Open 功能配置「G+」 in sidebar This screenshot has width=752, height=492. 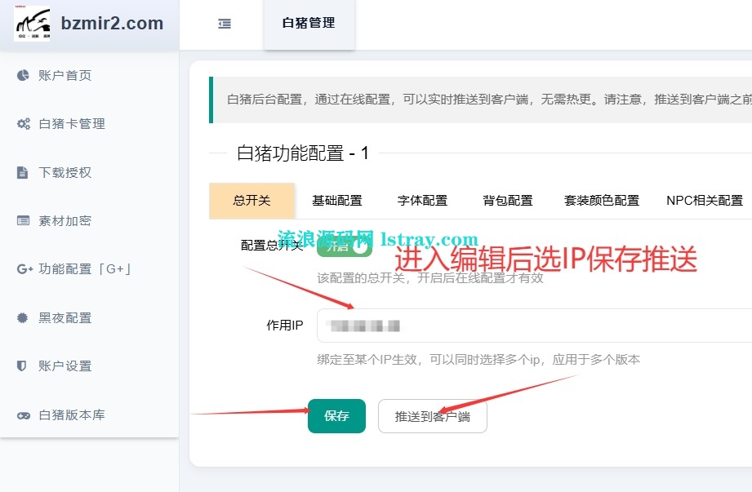pyautogui.click(x=86, y=269)
